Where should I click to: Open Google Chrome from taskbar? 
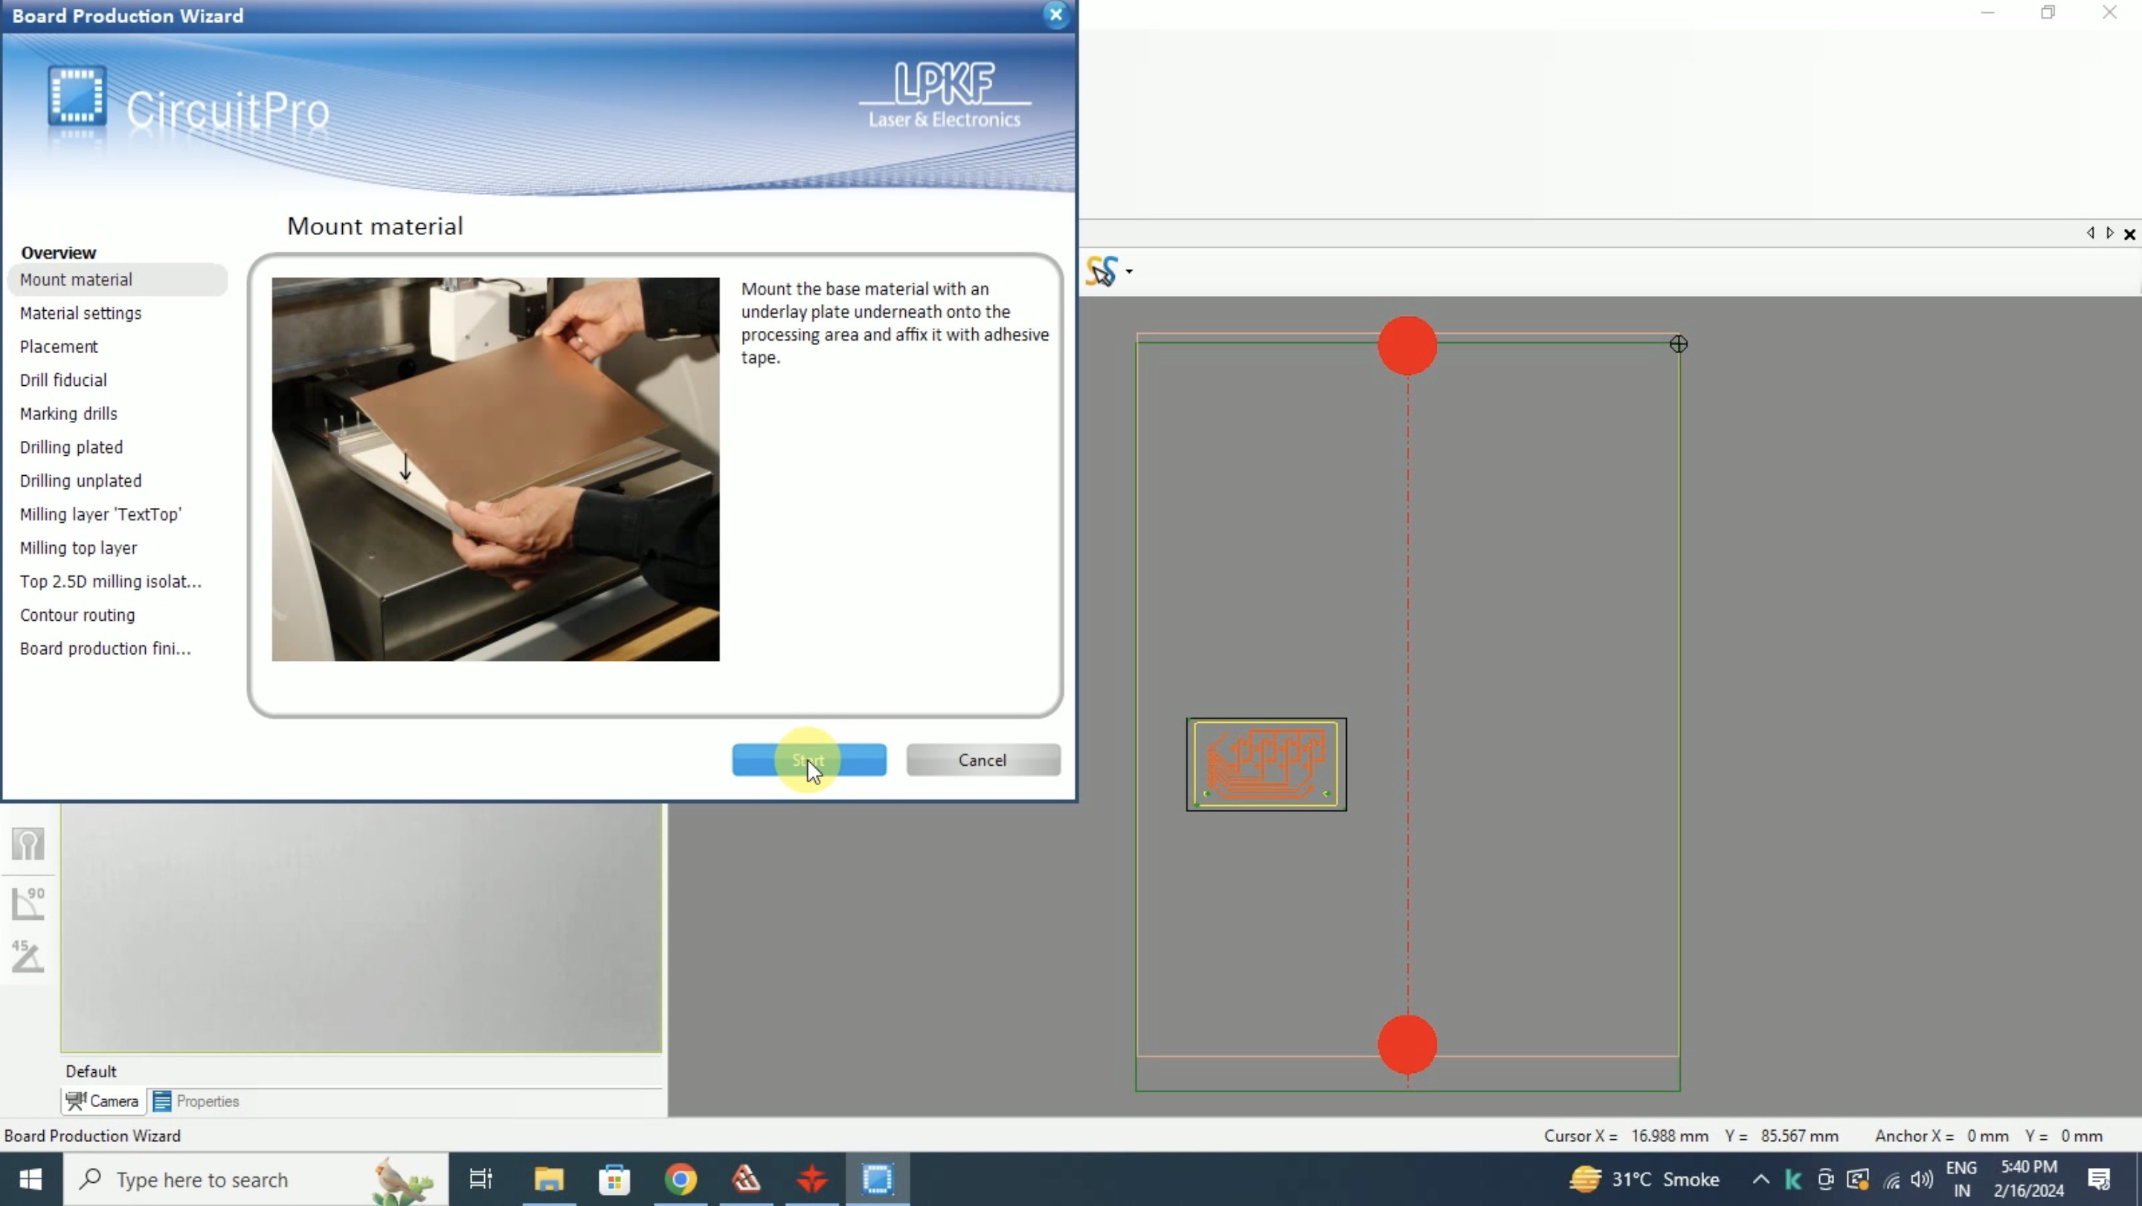681,1179
